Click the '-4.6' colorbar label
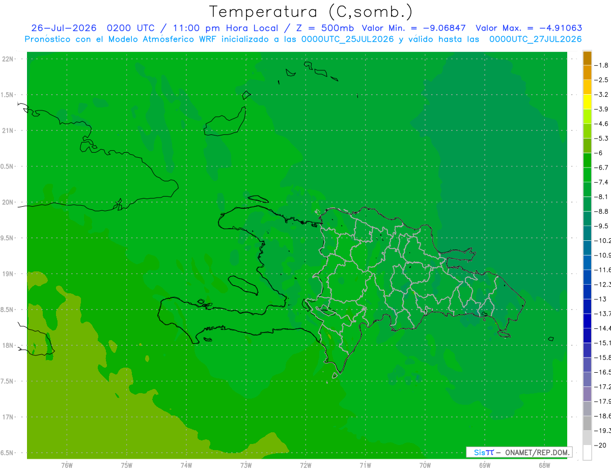This screenshot has width=611, height=472. tap(601, 124)
